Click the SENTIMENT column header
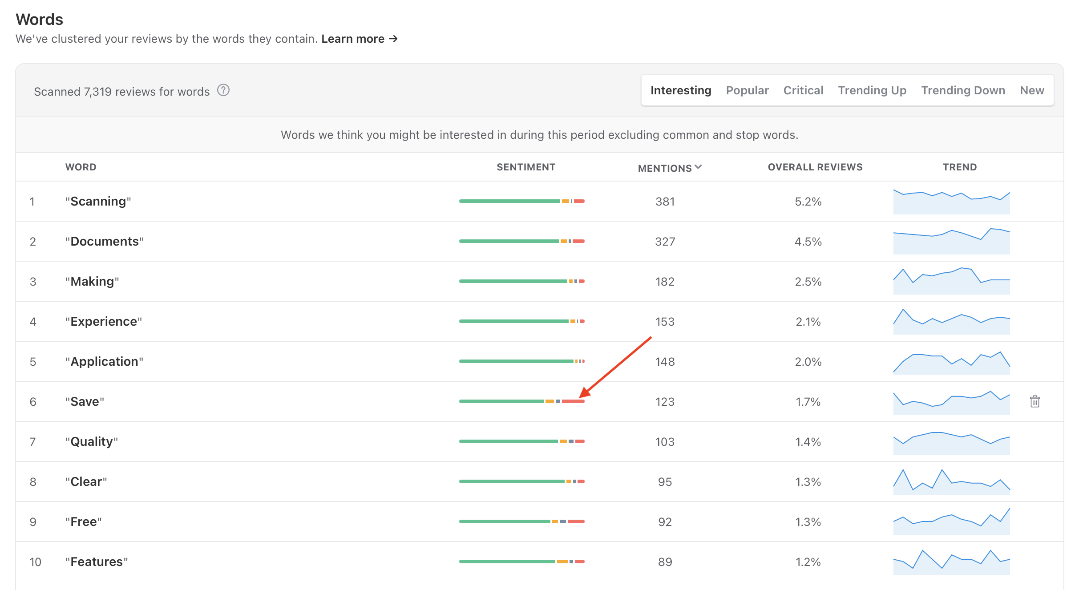Screen dimensions: 1075x590 526,167
